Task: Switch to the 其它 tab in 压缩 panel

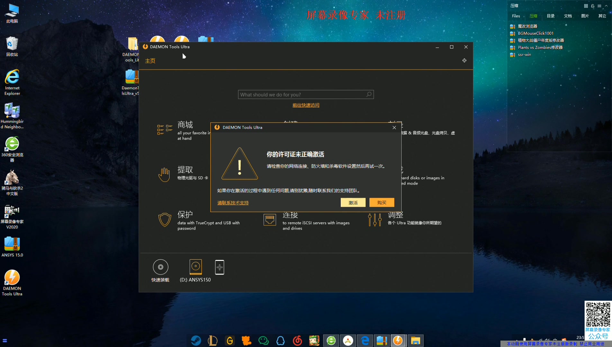Action: click(602, 16)
